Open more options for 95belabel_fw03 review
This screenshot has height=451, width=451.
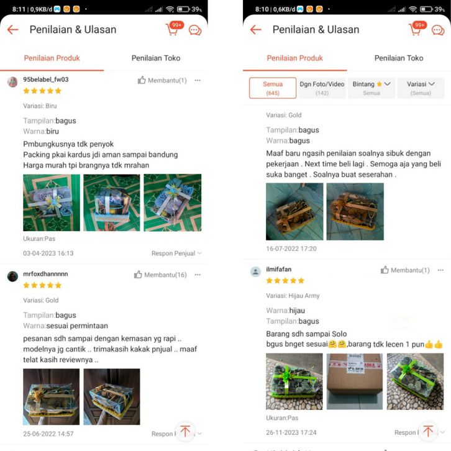point(198,80)
